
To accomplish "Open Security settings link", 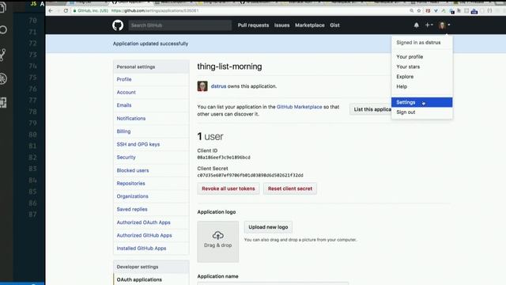I will click(x=126, y=157).
